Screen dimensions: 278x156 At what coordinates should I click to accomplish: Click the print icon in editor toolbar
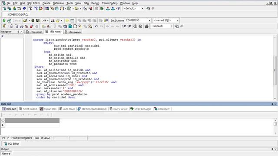tap(146, 26)
